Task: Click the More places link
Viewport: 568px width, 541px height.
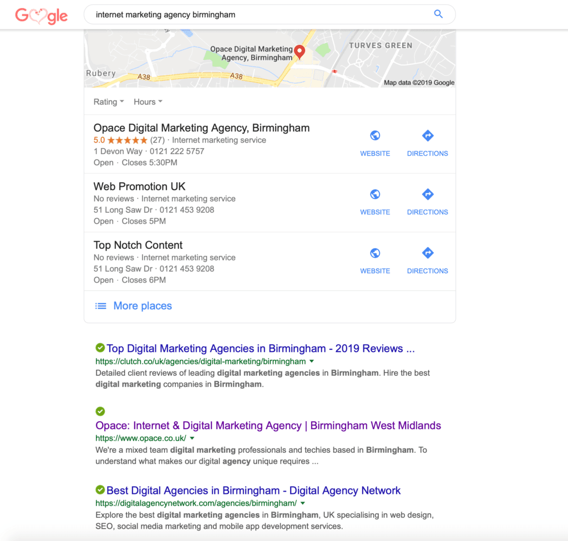Action: (x=143, y=305)
